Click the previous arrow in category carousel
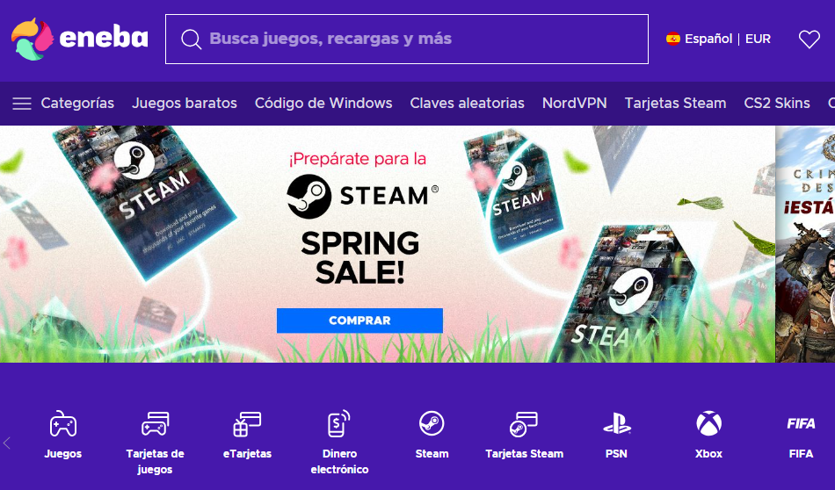Viewport: 835px width, 490px height. (x=7, y=443)
